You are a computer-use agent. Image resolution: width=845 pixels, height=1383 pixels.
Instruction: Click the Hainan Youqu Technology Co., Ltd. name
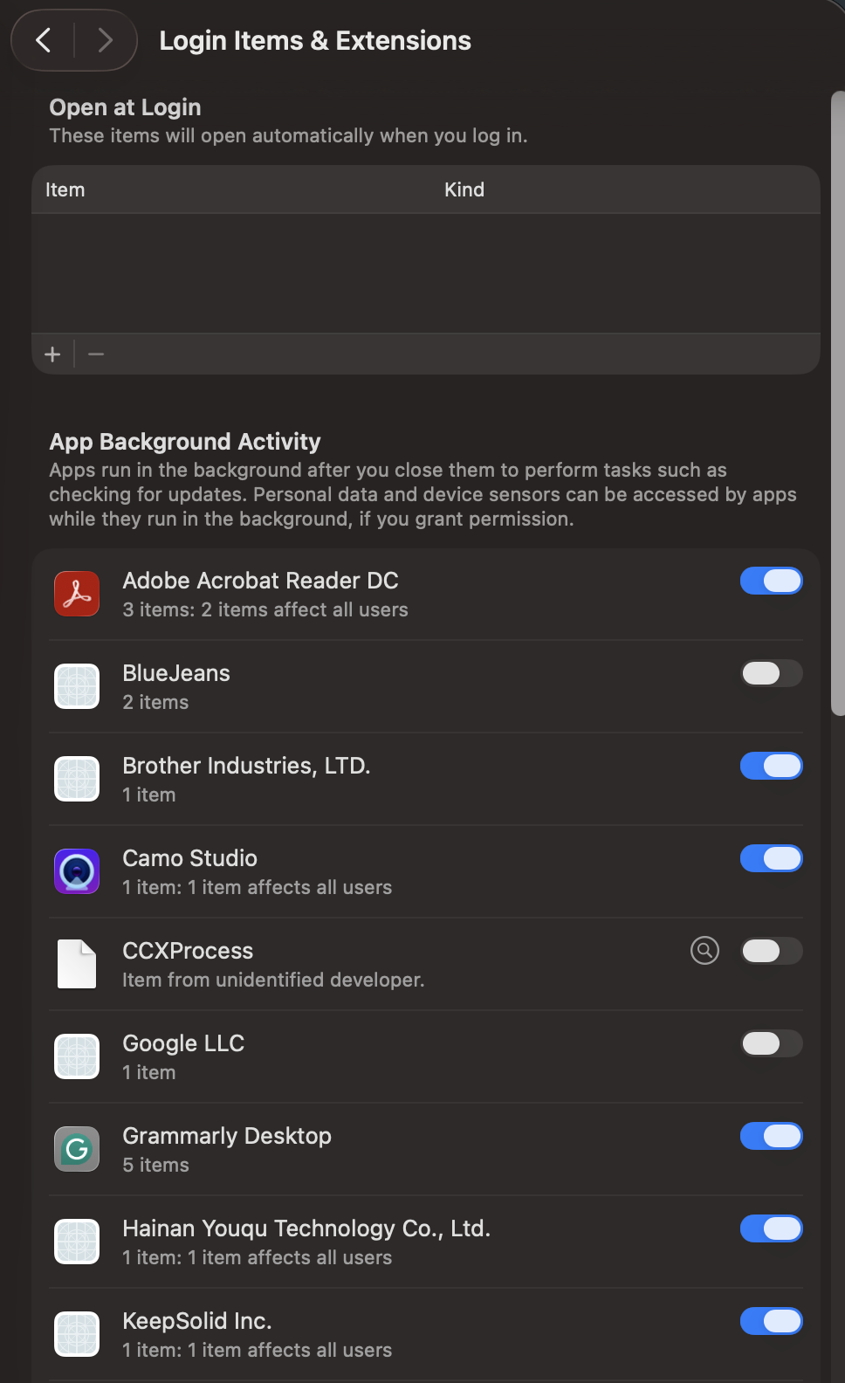point(306,1228)
